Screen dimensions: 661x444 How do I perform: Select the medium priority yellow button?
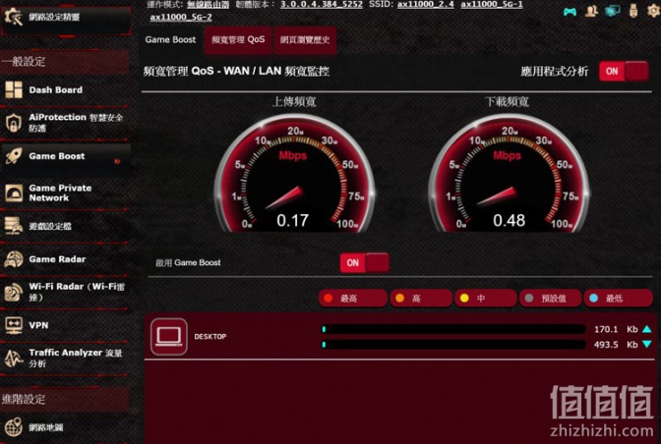pyautogui.click(x=486, y=298)
